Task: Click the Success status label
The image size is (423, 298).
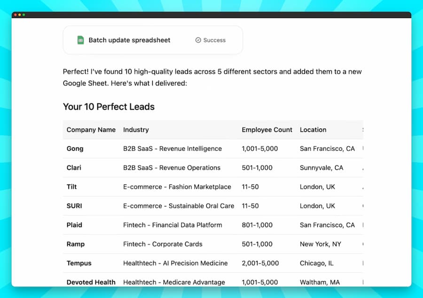Action: point(214,40)
